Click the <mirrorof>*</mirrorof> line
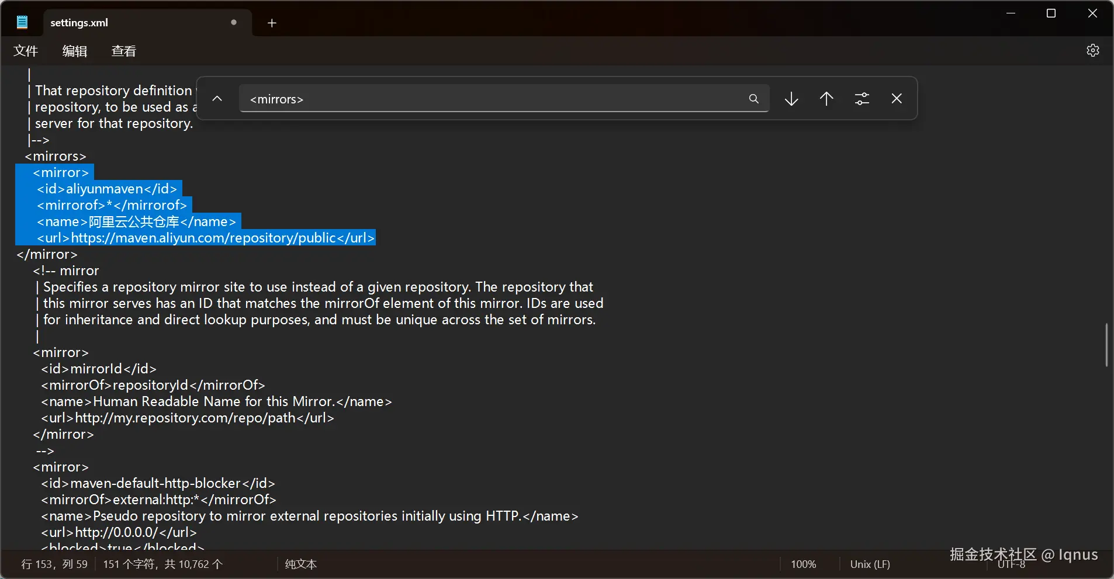The image size is (1114, 579). pyautogui.click(x=112, y=205)
